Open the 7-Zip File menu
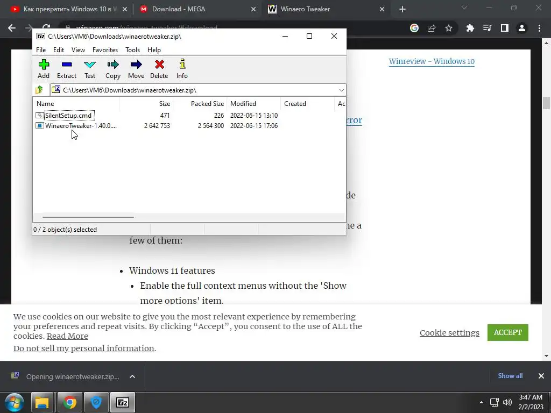 click(x=41, y=50)
